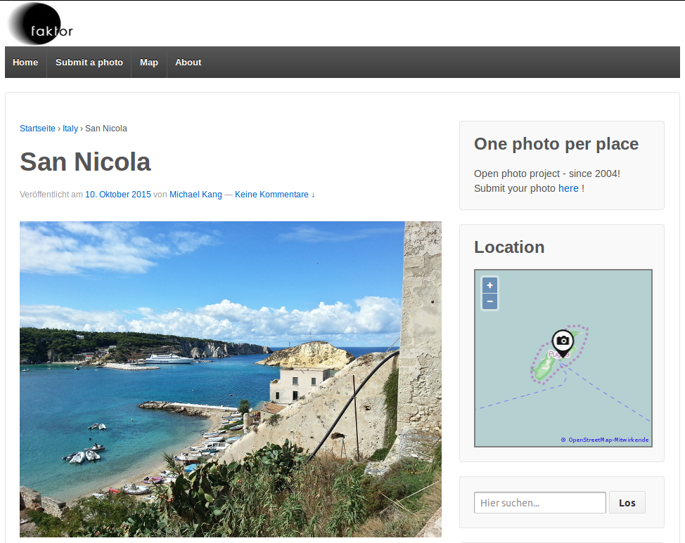This screenshot has width=685, height=543.
Task: Click the San Nicola post title
Action: [x=85, y=162]
